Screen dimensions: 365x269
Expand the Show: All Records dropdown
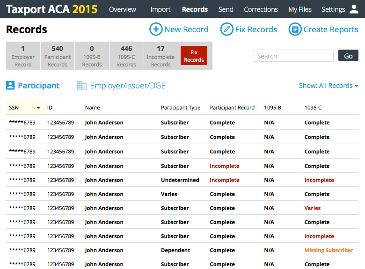point(328,86)
